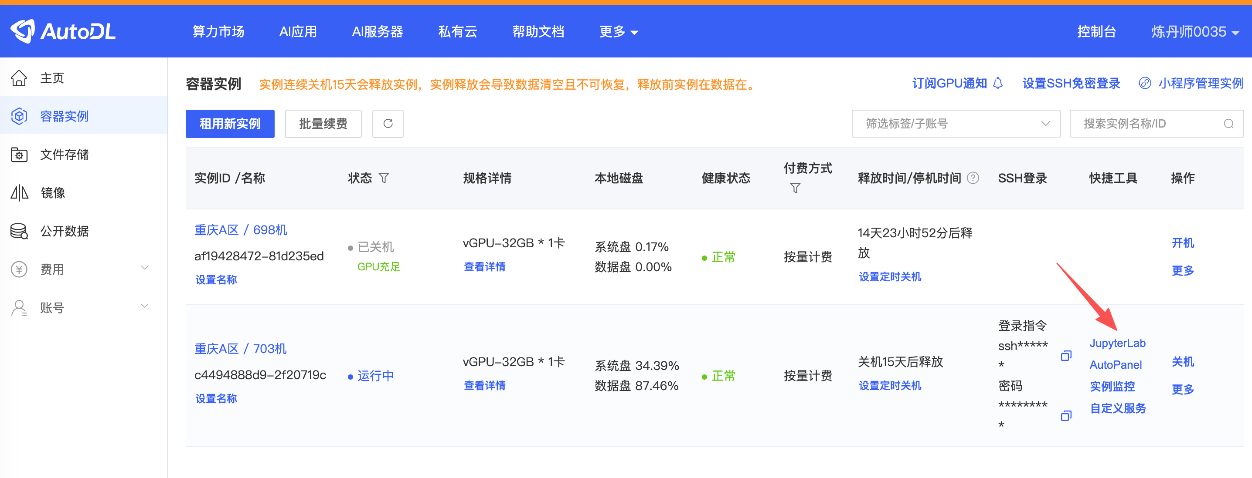Click 设置名称 for instance 703机
The image size is (1252, 478).
(216, 398)
